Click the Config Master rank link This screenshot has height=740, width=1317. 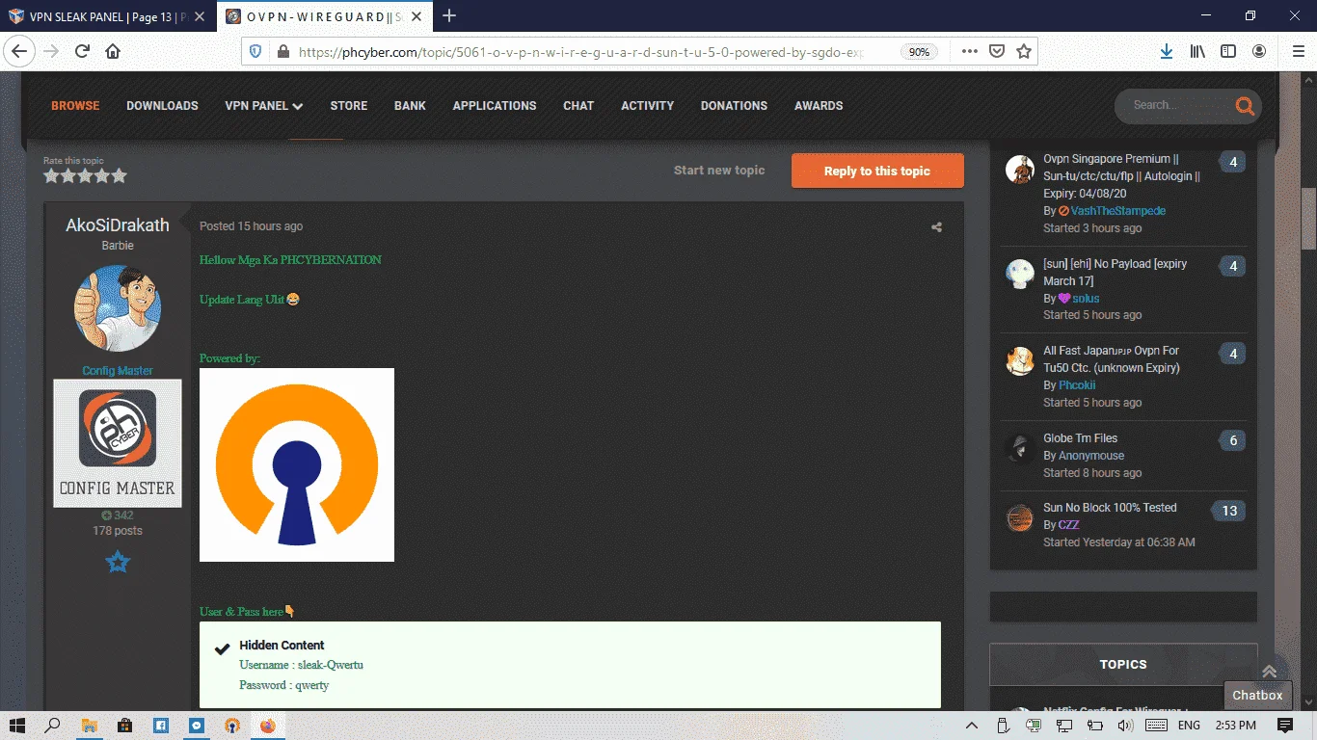[118, 371]
